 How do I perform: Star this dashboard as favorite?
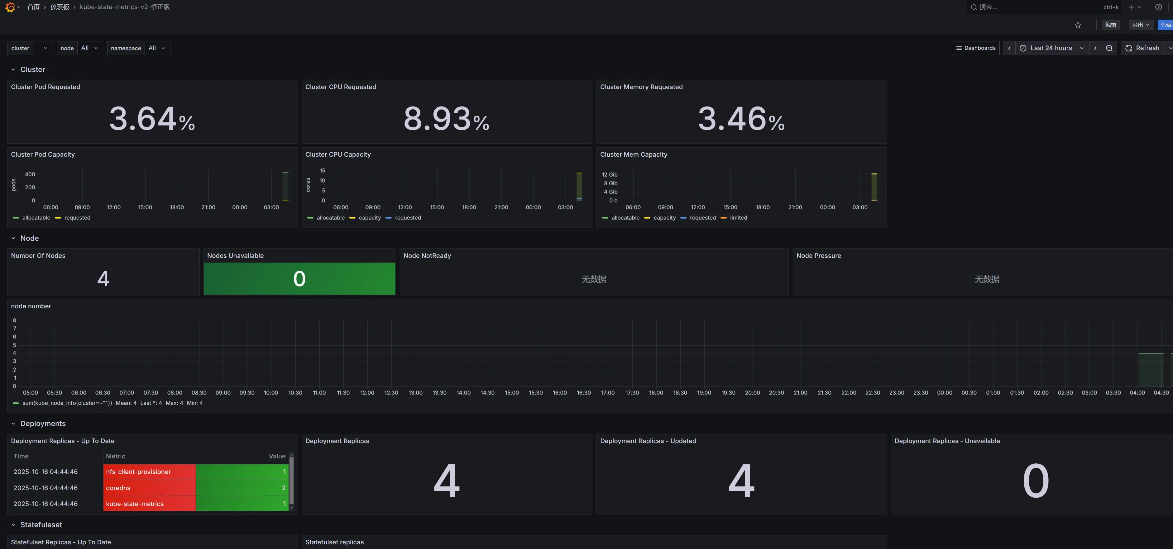pos(1077,25)
